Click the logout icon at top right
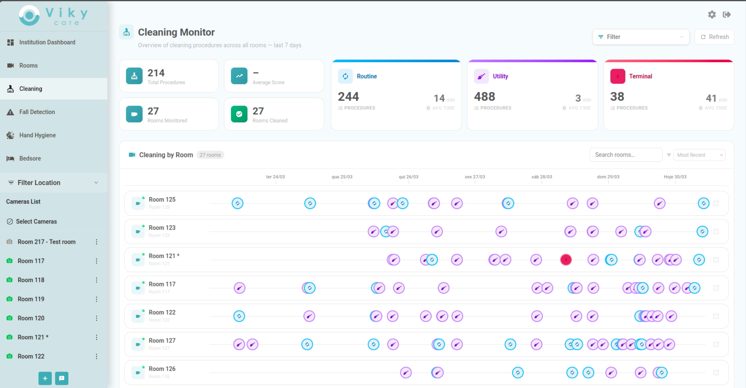The image size is (746, 388). [x=727, y=15]
